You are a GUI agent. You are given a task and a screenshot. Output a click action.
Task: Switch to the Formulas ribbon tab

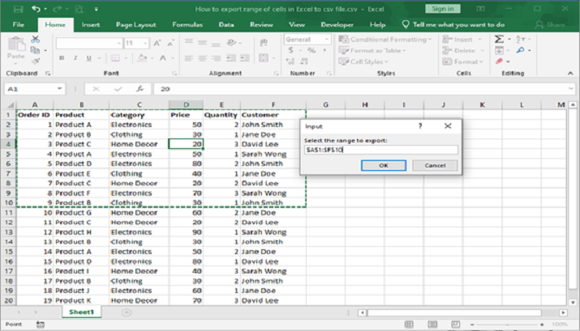tap(187, 24)
